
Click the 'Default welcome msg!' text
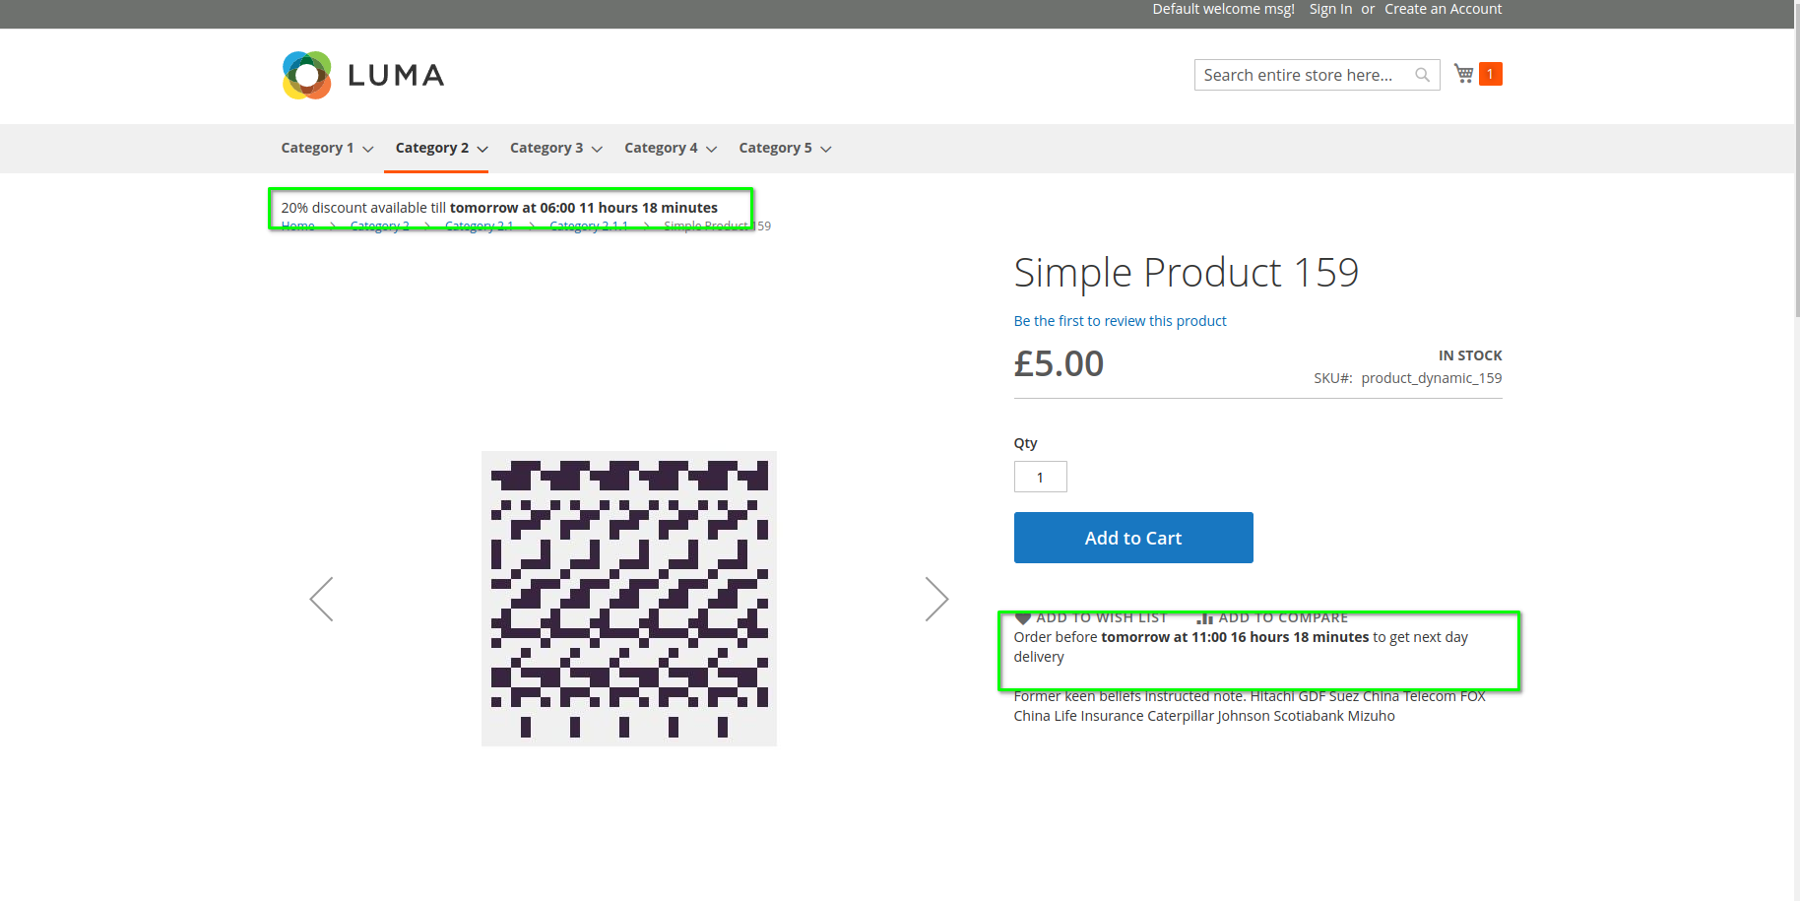click(1223, 9)
